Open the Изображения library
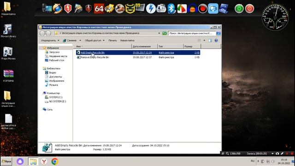The image size is (295, 166). click(x=54, y=81)
